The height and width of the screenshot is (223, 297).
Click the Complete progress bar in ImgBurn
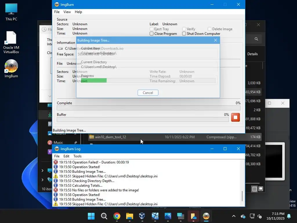pyautogui.click(x=148, y=108)
